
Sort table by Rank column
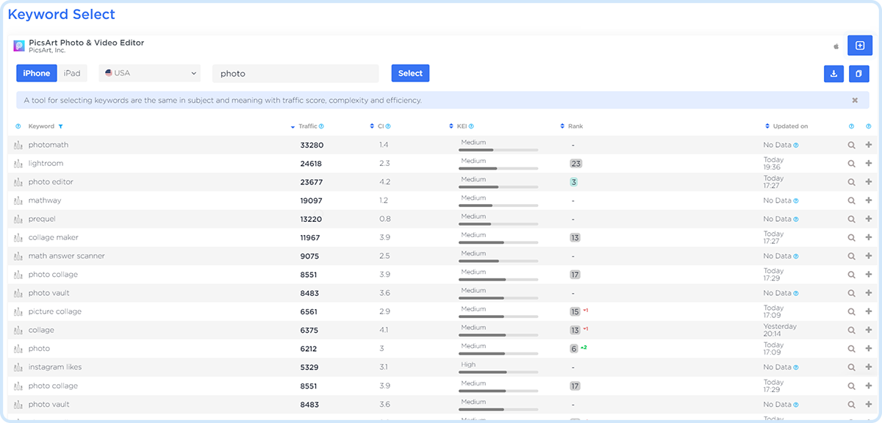click(x=575, y=126)
